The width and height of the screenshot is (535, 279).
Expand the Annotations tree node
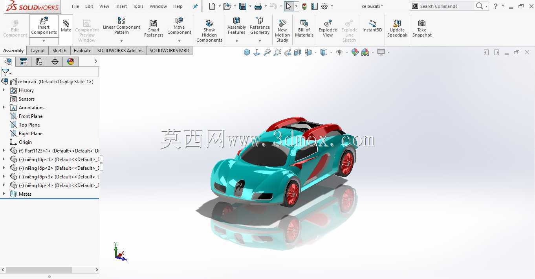(x=4, y=107)
